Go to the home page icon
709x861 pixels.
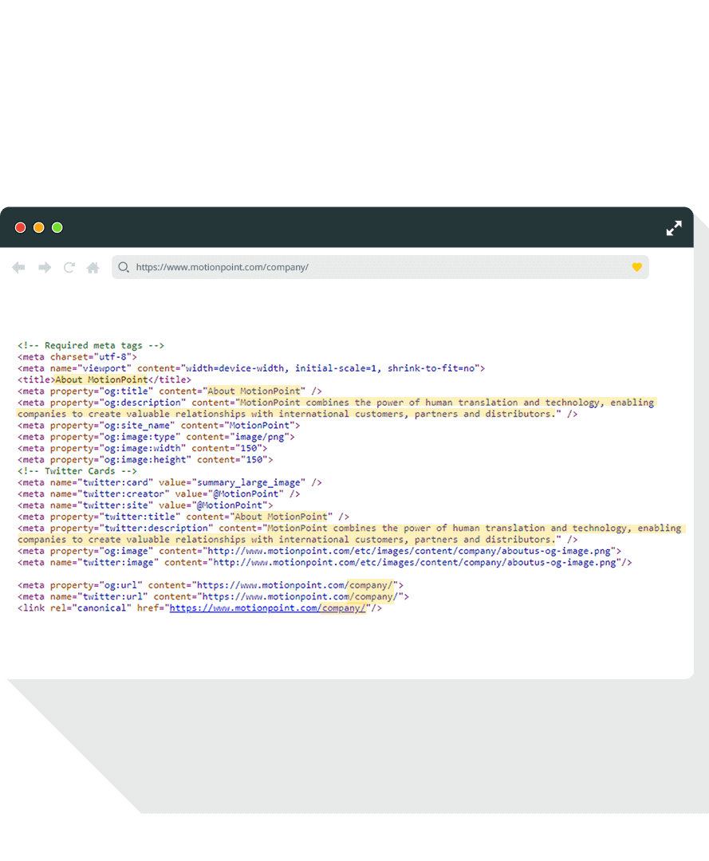[x=93, y=268]
